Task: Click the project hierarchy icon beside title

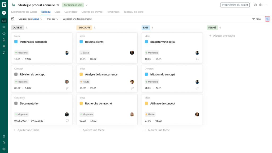Action: point(13,5)
